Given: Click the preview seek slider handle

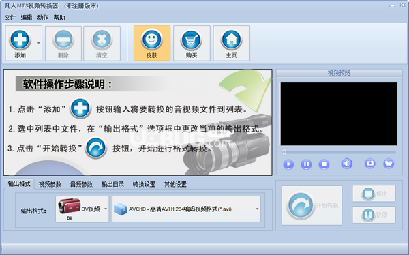Looking at the screenshot, I should pyautogui.click(x=284, y=152).
